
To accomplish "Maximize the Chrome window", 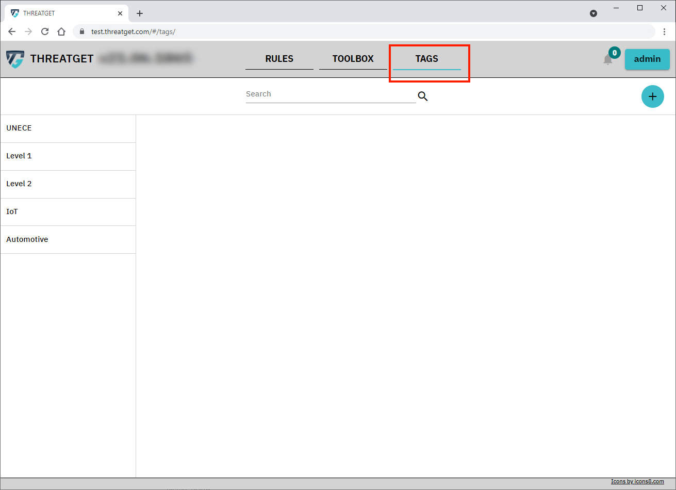I will (640, 8).
